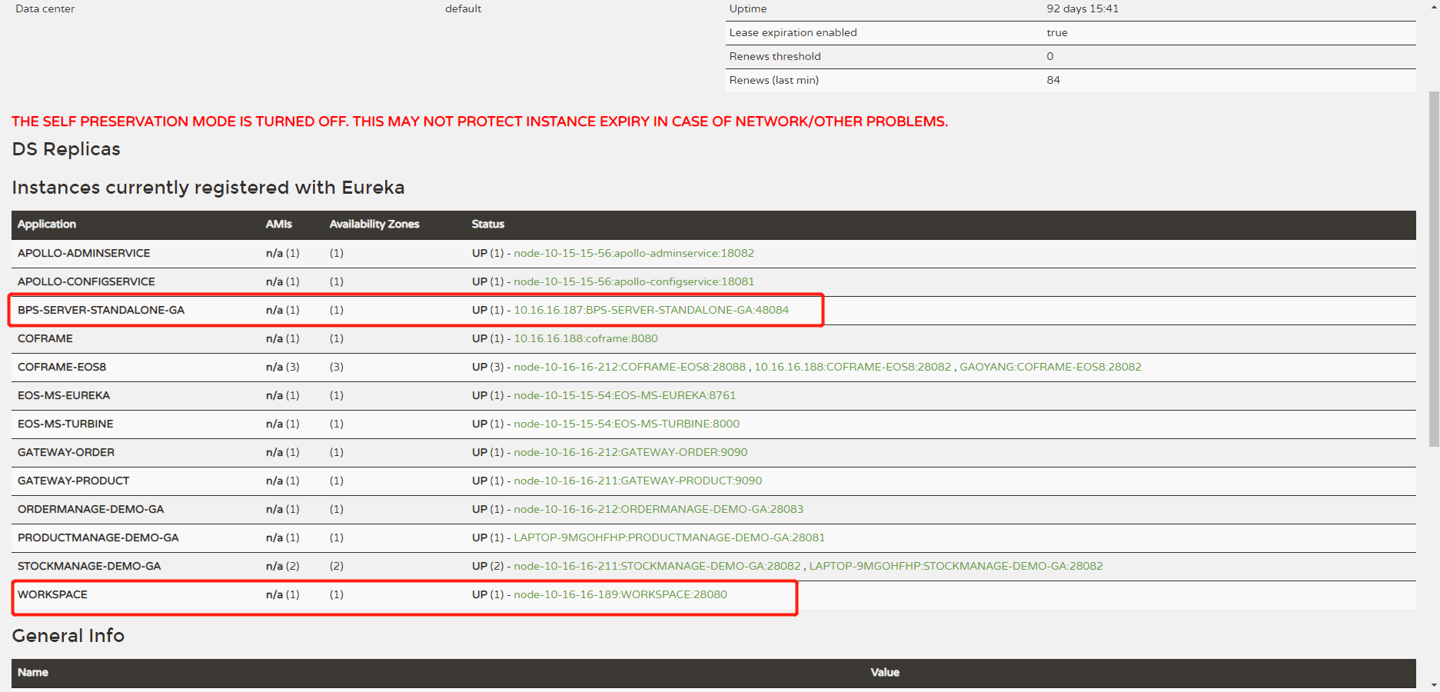Open GAOYANG:COFRAME-EOS8:28082 instance link

point(1050,367)
